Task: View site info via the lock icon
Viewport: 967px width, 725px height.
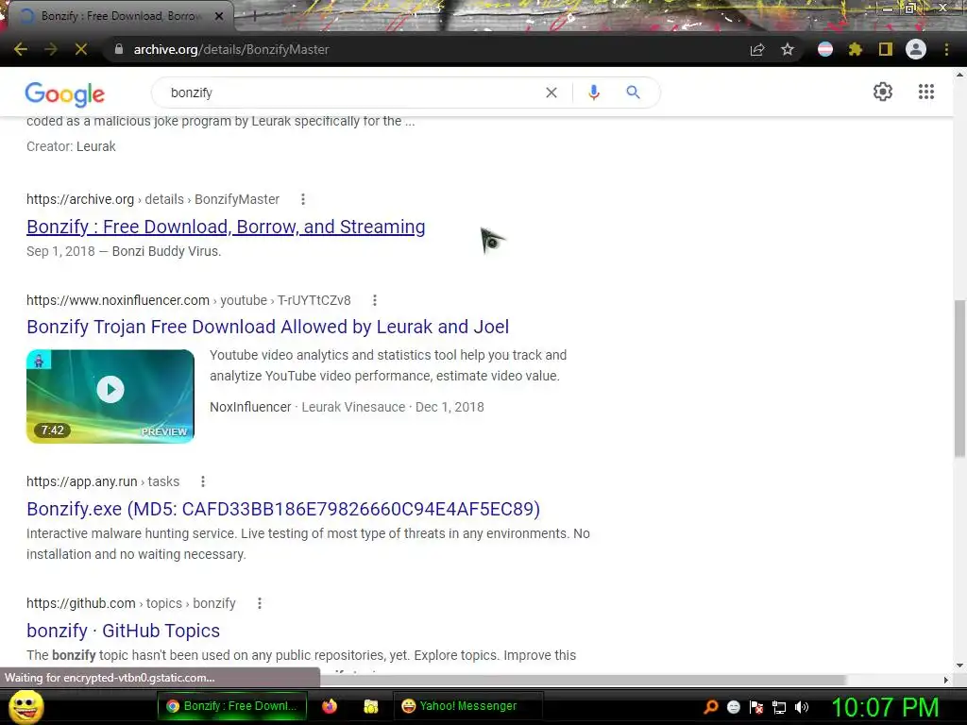Action: [119, 49]
